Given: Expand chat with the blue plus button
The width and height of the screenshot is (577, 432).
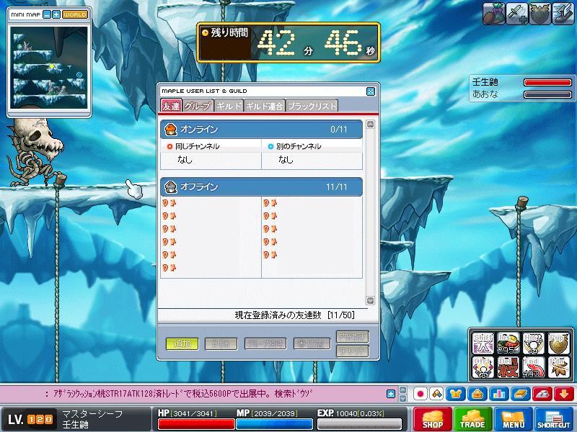Looking at the screenshot, I should click(x=391, y=394).
